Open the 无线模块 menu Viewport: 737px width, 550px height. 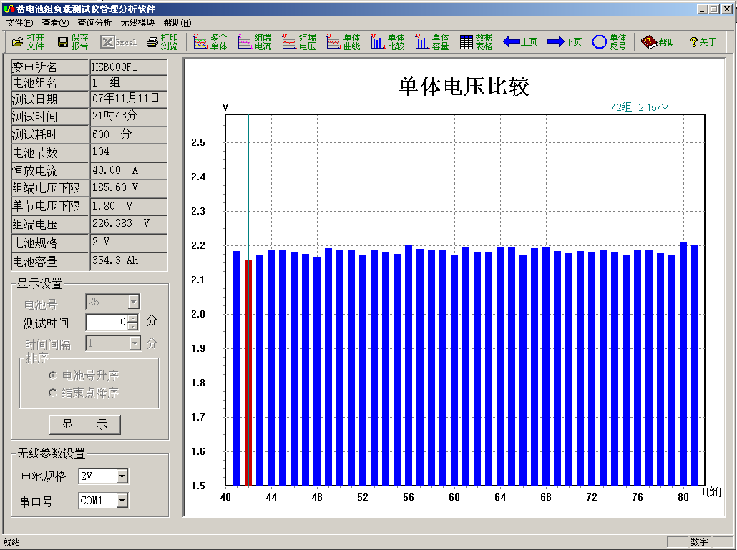coord(137,23)
